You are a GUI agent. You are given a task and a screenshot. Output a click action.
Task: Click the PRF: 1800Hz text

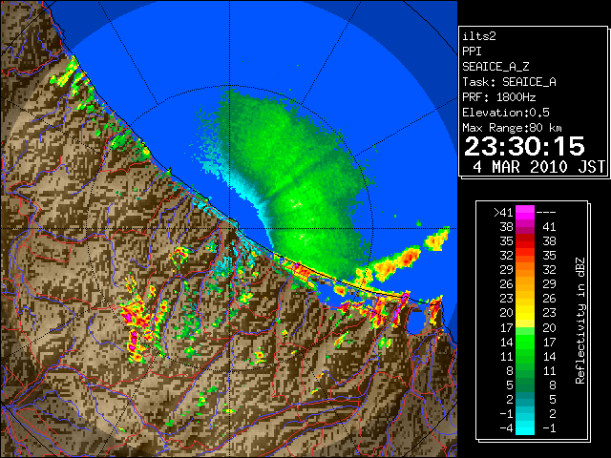pos(498,97)
